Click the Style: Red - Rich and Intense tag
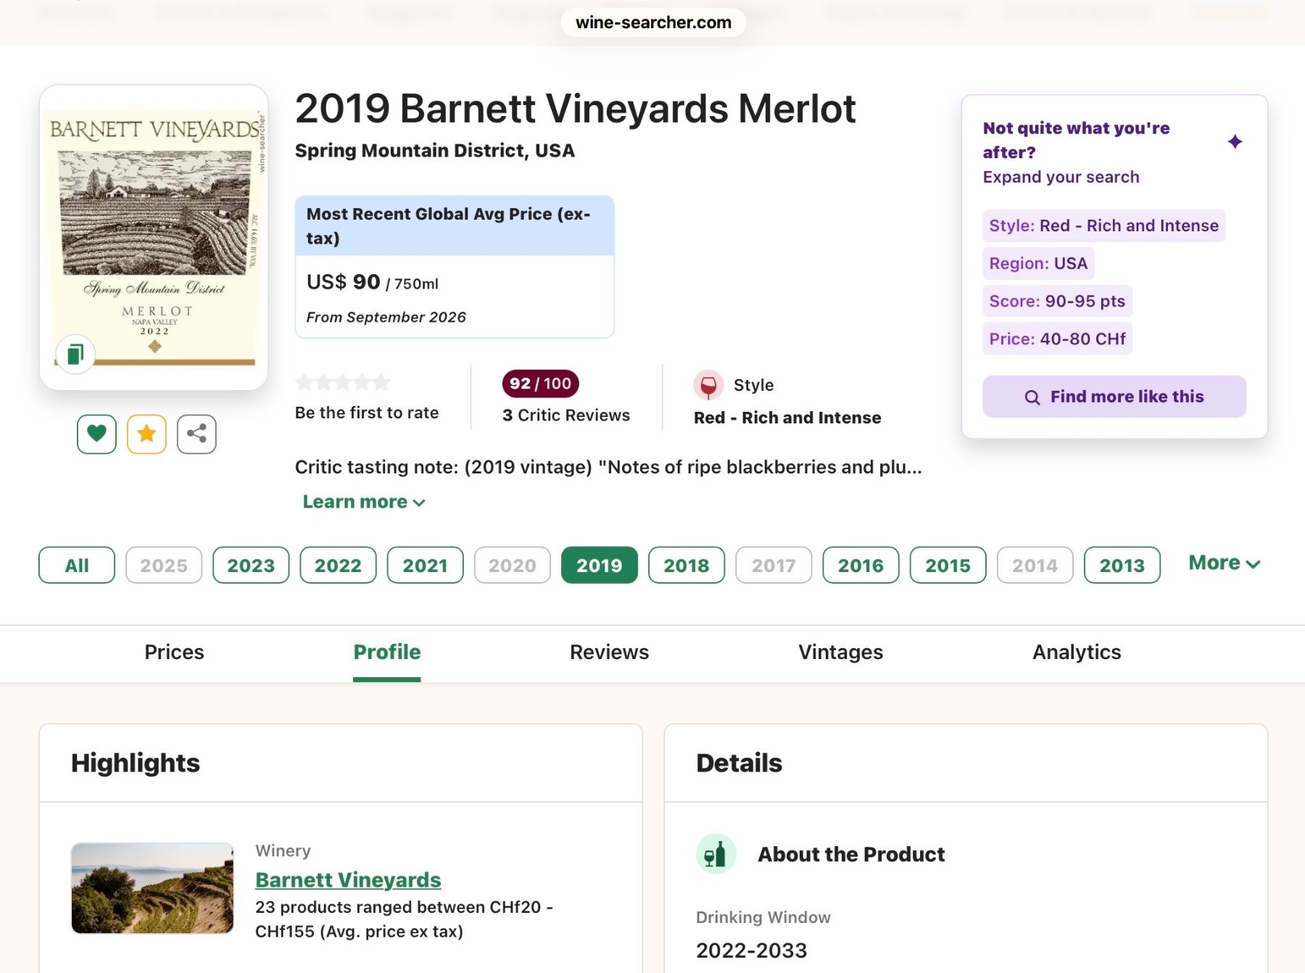The image size is (1305, 973). (x=1103, y=225)
